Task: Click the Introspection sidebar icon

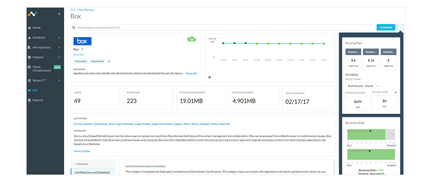Action: click(x=29, y=48)
